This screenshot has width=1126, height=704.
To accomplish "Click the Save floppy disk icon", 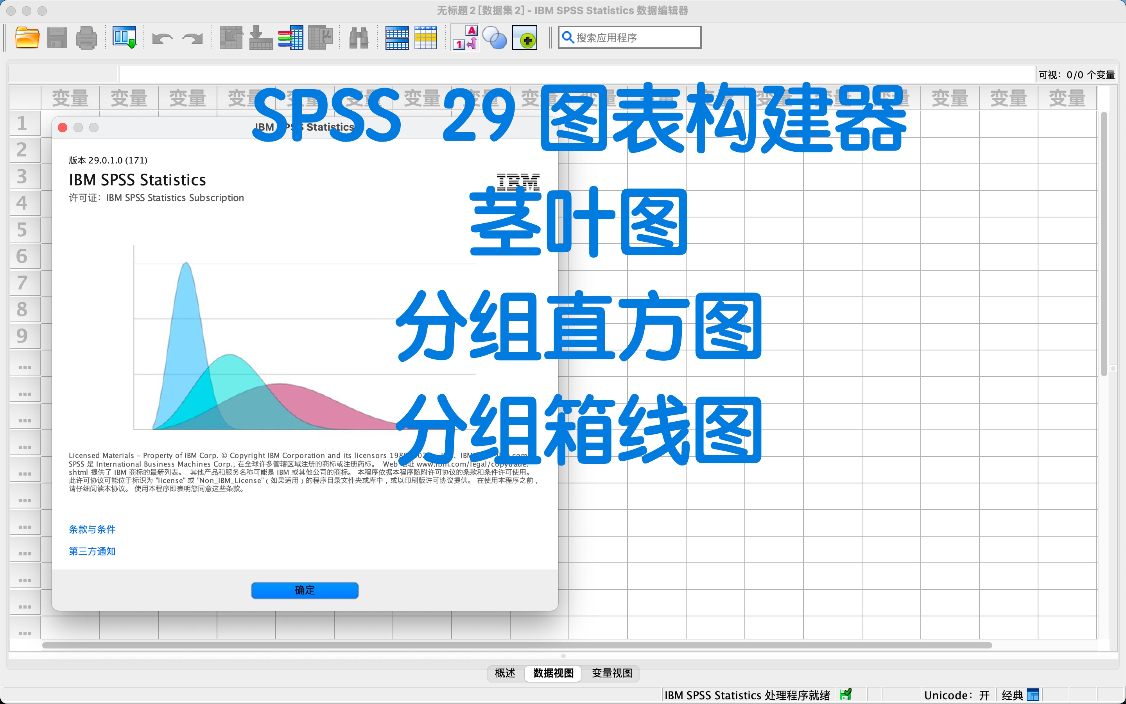I will pos(57,38).
